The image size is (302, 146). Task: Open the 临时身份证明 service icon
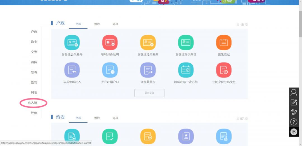[110, 43]
